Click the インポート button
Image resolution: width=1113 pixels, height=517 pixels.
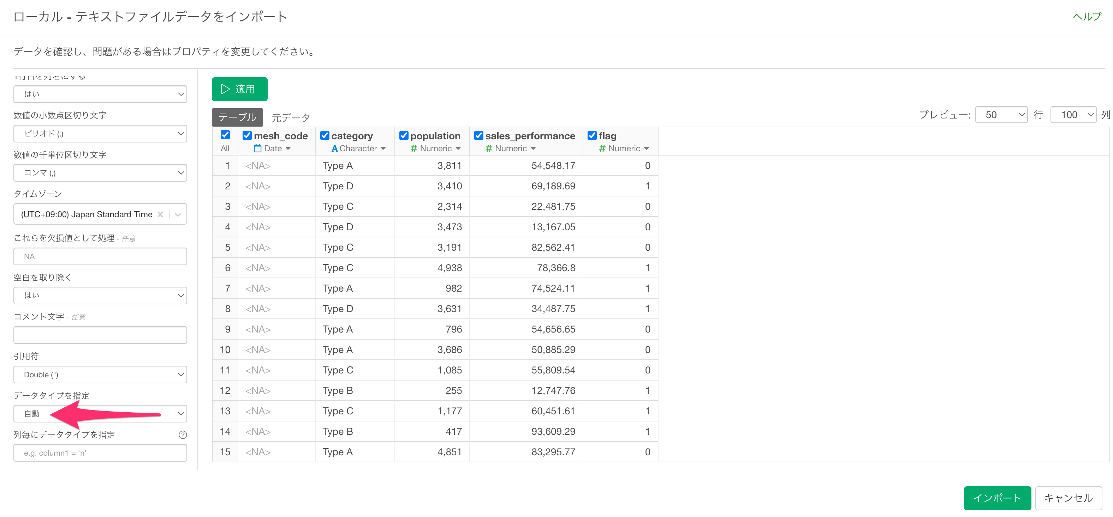click(997, 498)
